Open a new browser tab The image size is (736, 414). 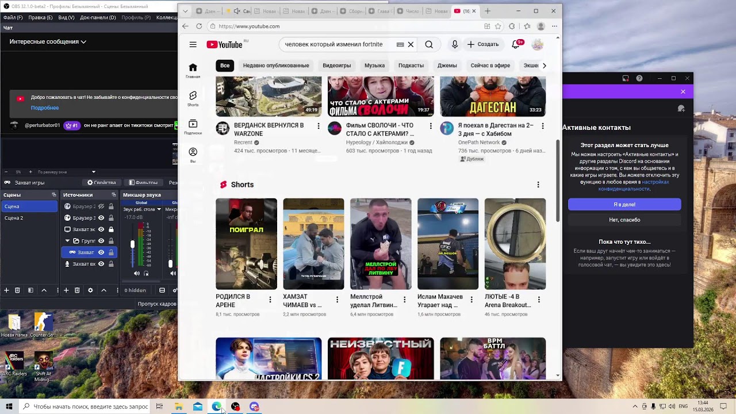click(488, 11)
